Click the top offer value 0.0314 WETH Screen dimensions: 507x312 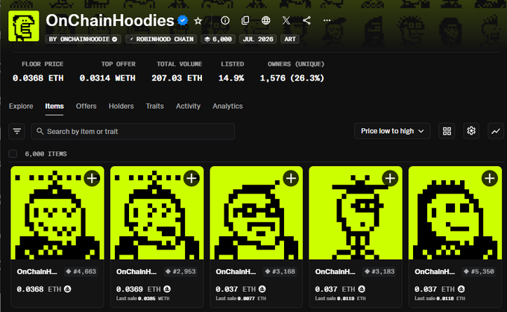[107, 78]
